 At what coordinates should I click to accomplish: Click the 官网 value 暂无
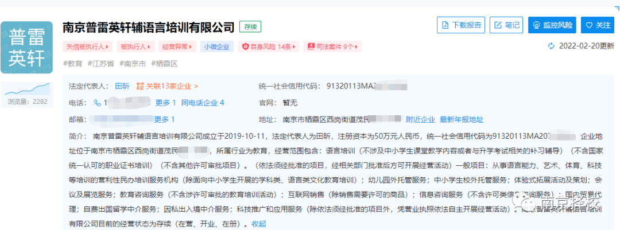pos(290,103)
